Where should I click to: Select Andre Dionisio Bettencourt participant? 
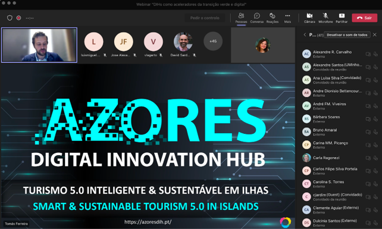coord(339,93)
